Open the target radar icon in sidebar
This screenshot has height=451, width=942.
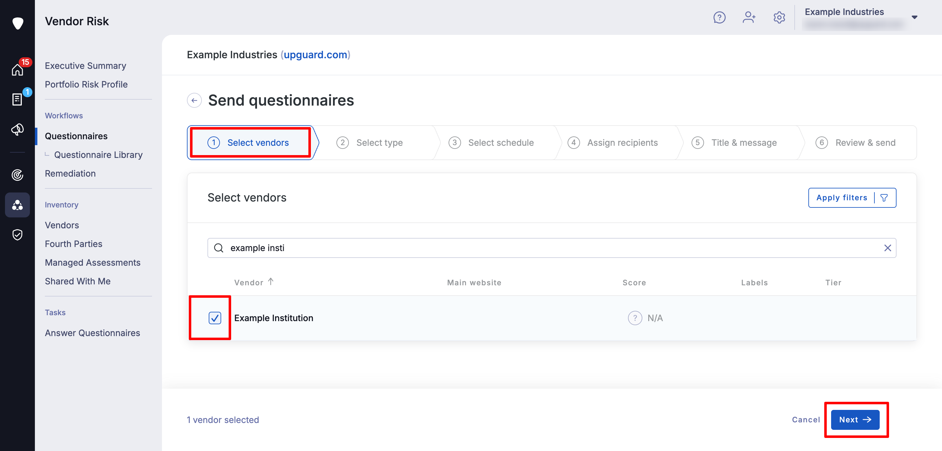coord(17,175)
